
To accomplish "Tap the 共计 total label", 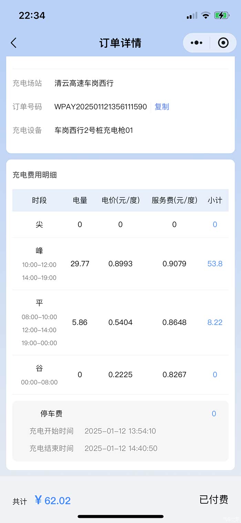I will click(20, 502).
